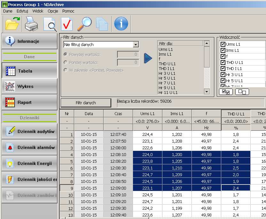Click the magnifying glass search icon
This screenshot has height=219, width=266.
84,24
